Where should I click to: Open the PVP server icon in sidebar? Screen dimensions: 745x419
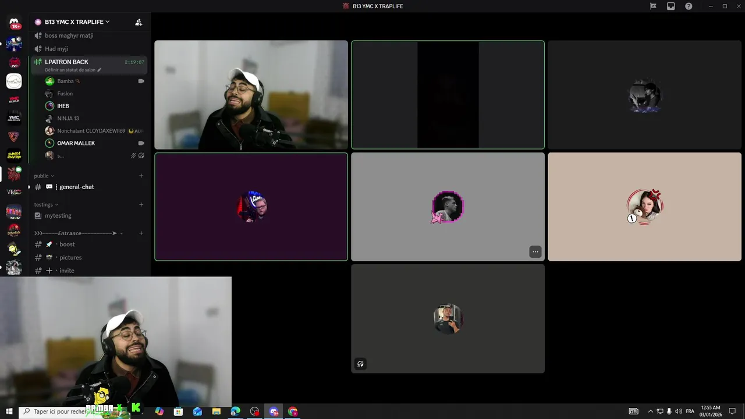[x=14, y=62]
